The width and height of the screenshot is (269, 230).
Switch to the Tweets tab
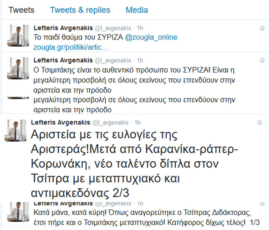[21, 10]
